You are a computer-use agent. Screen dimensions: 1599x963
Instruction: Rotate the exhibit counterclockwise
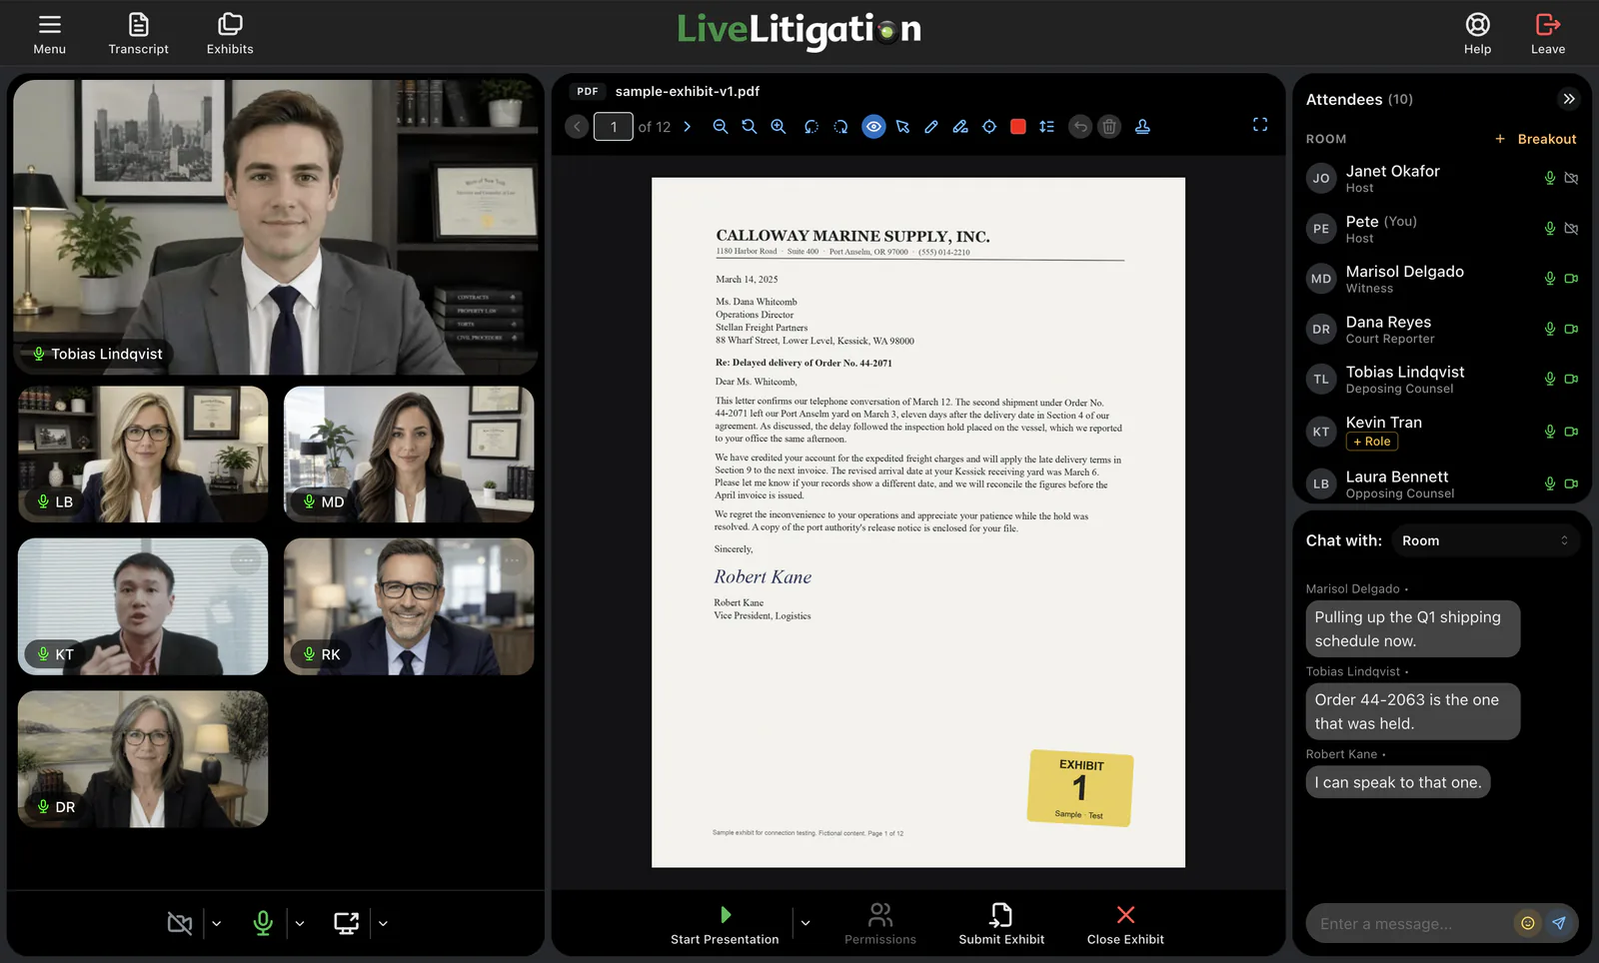(811, 127)
